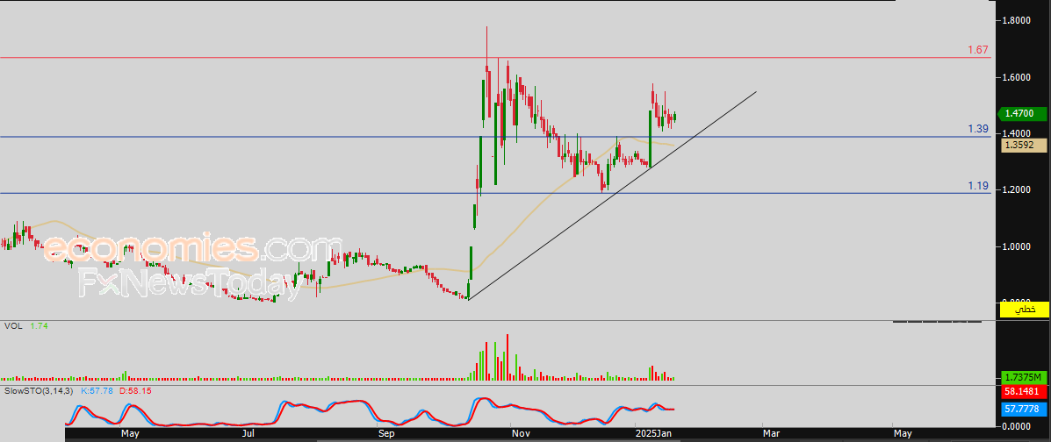Click the tallest red volume bar
The image size is (1051, 442).
tap(508, 357)
